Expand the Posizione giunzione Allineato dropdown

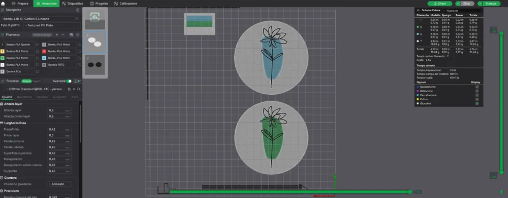click(59, 184)
